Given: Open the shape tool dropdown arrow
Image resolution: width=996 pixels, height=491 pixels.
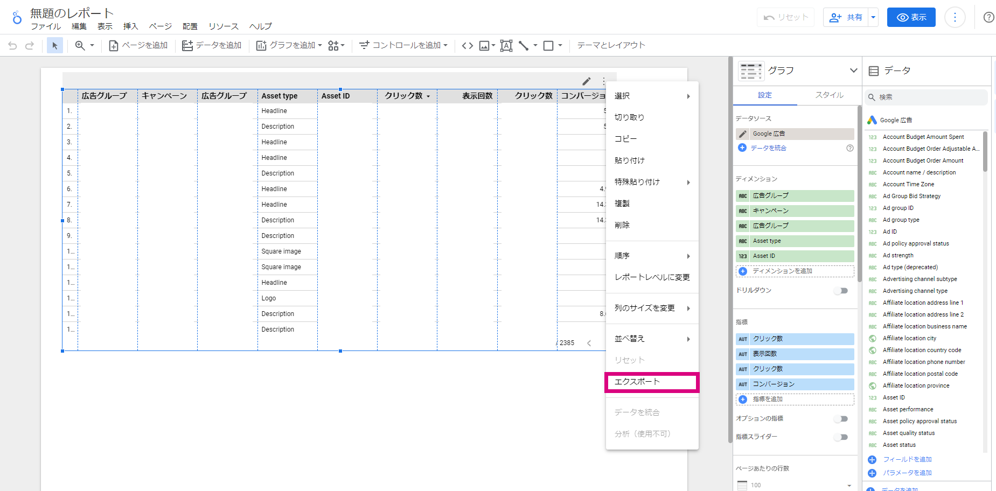Looking at the screenshot, I should pyautogui.click(x=560, y=46).
